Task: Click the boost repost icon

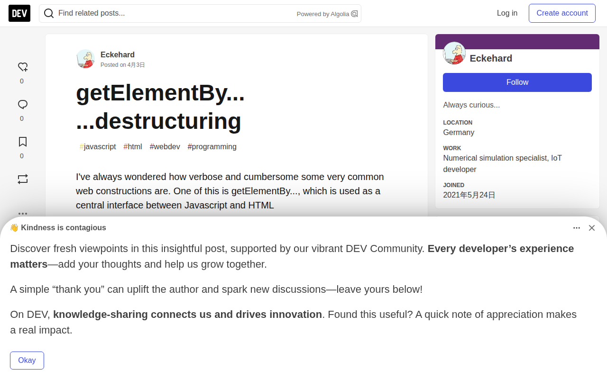Action: point(22,179)
